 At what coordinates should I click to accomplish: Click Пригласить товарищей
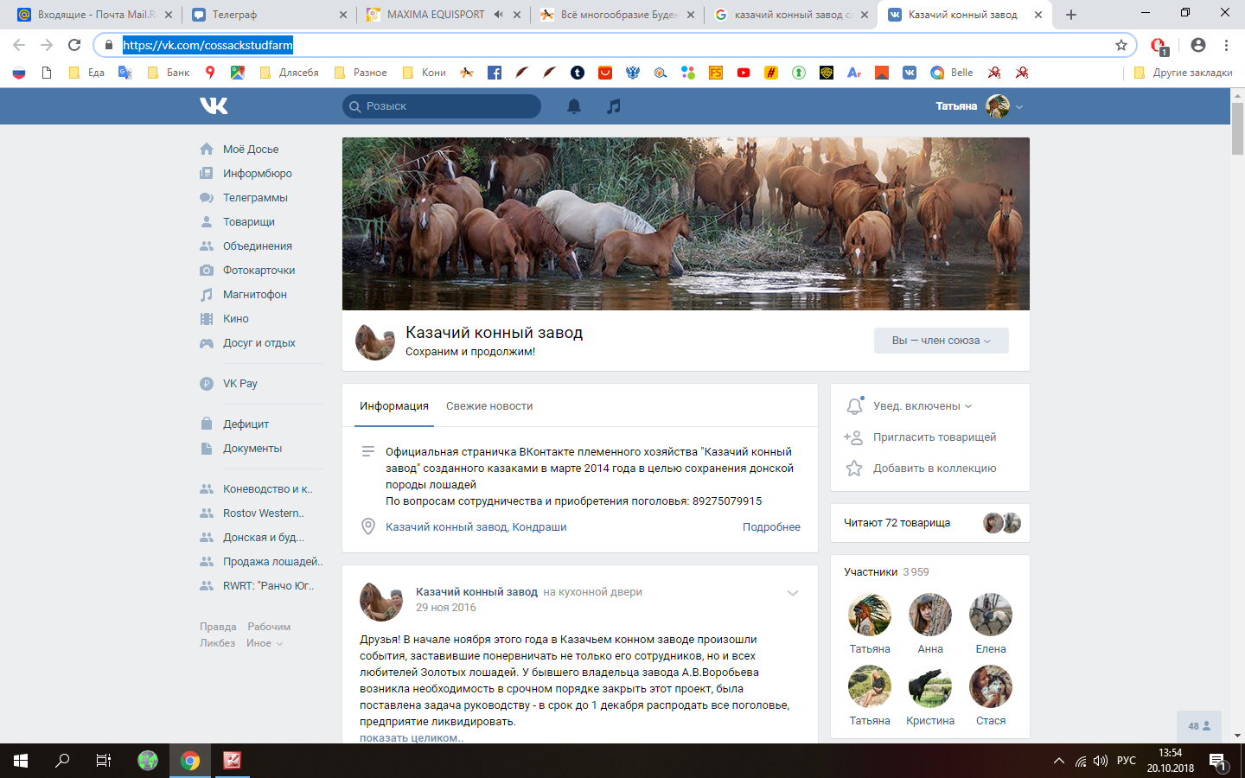point(934,437)
